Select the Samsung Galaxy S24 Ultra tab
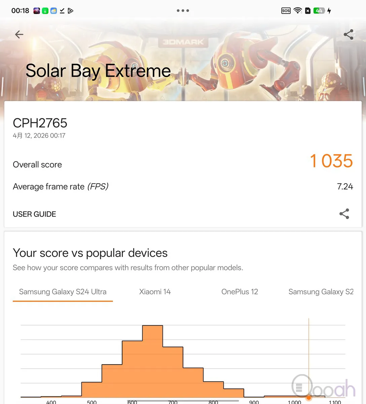The height and width of the screenshot is (404, 366). pos(63,292)
